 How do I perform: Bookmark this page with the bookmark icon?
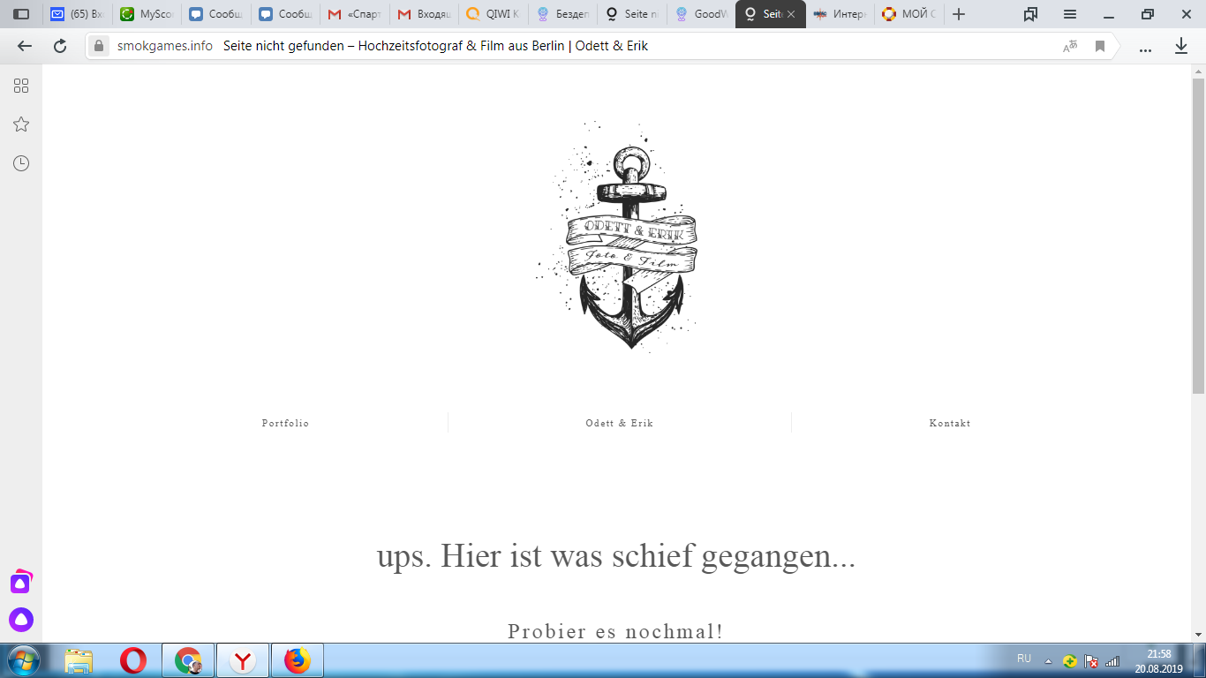pyautogui.click(x=1100, y=46)
